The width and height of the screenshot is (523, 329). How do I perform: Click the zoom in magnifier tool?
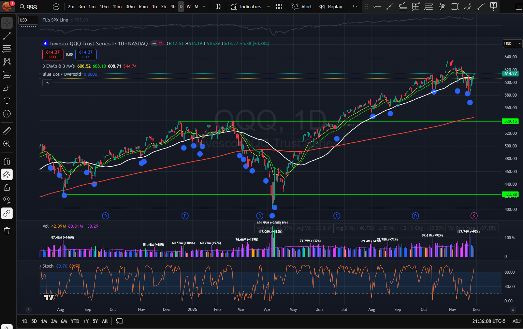click(7, 144)
